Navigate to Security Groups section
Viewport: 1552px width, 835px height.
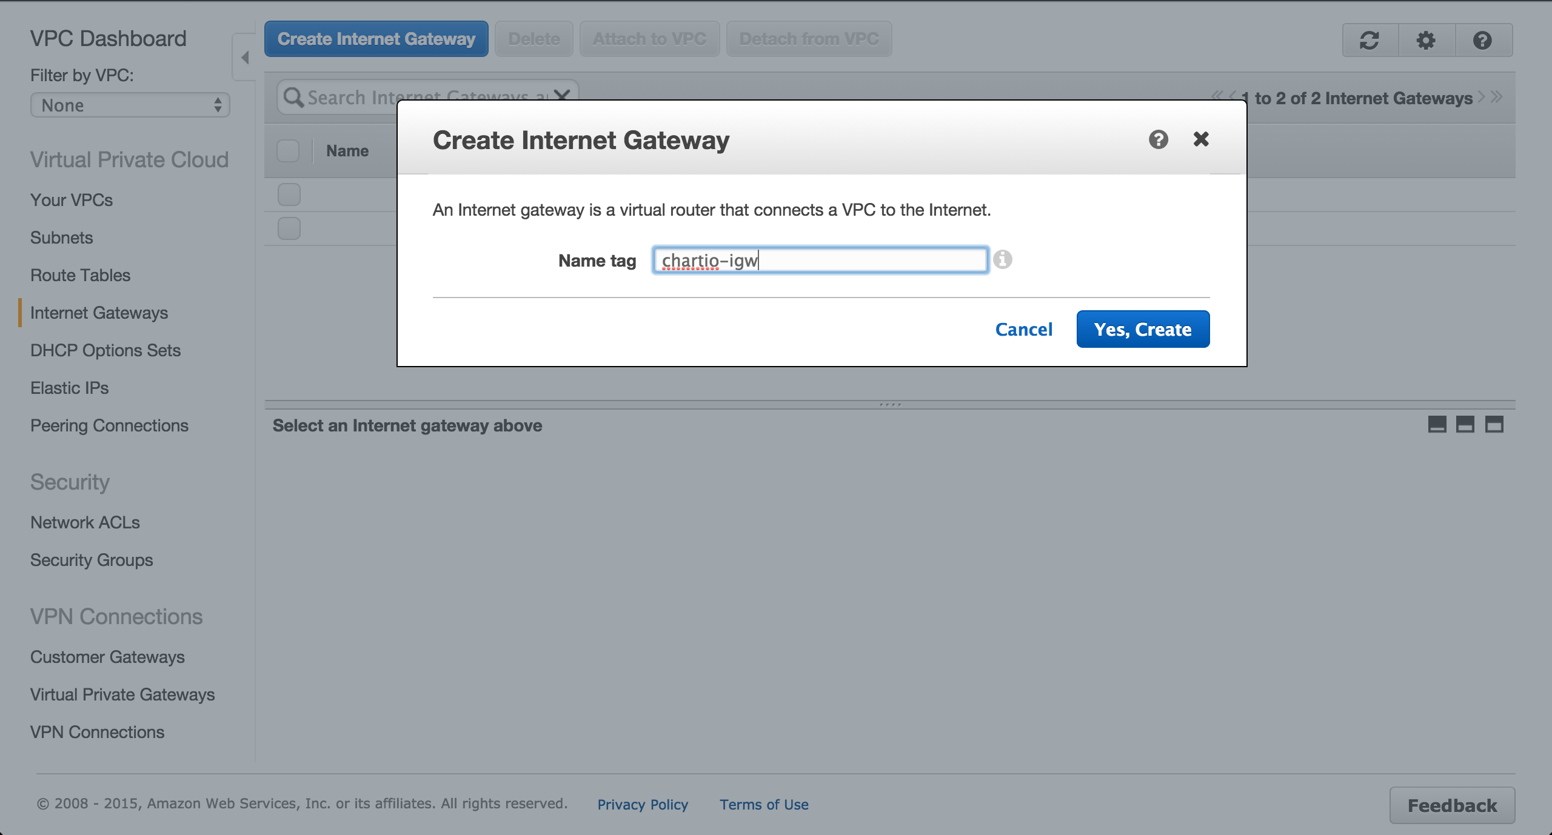click(92, 560)
